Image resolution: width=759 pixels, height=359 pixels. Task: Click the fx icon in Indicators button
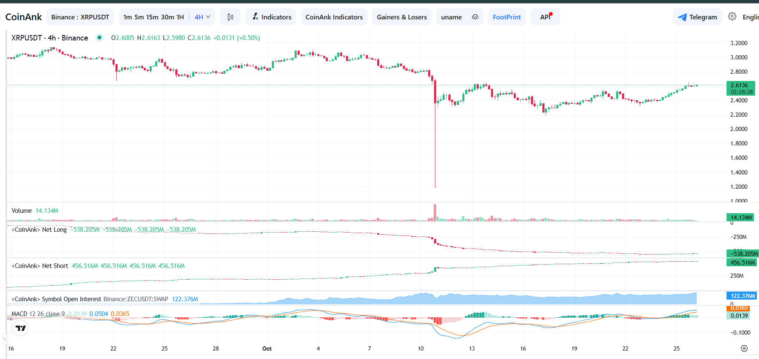(x=255, y=16)
